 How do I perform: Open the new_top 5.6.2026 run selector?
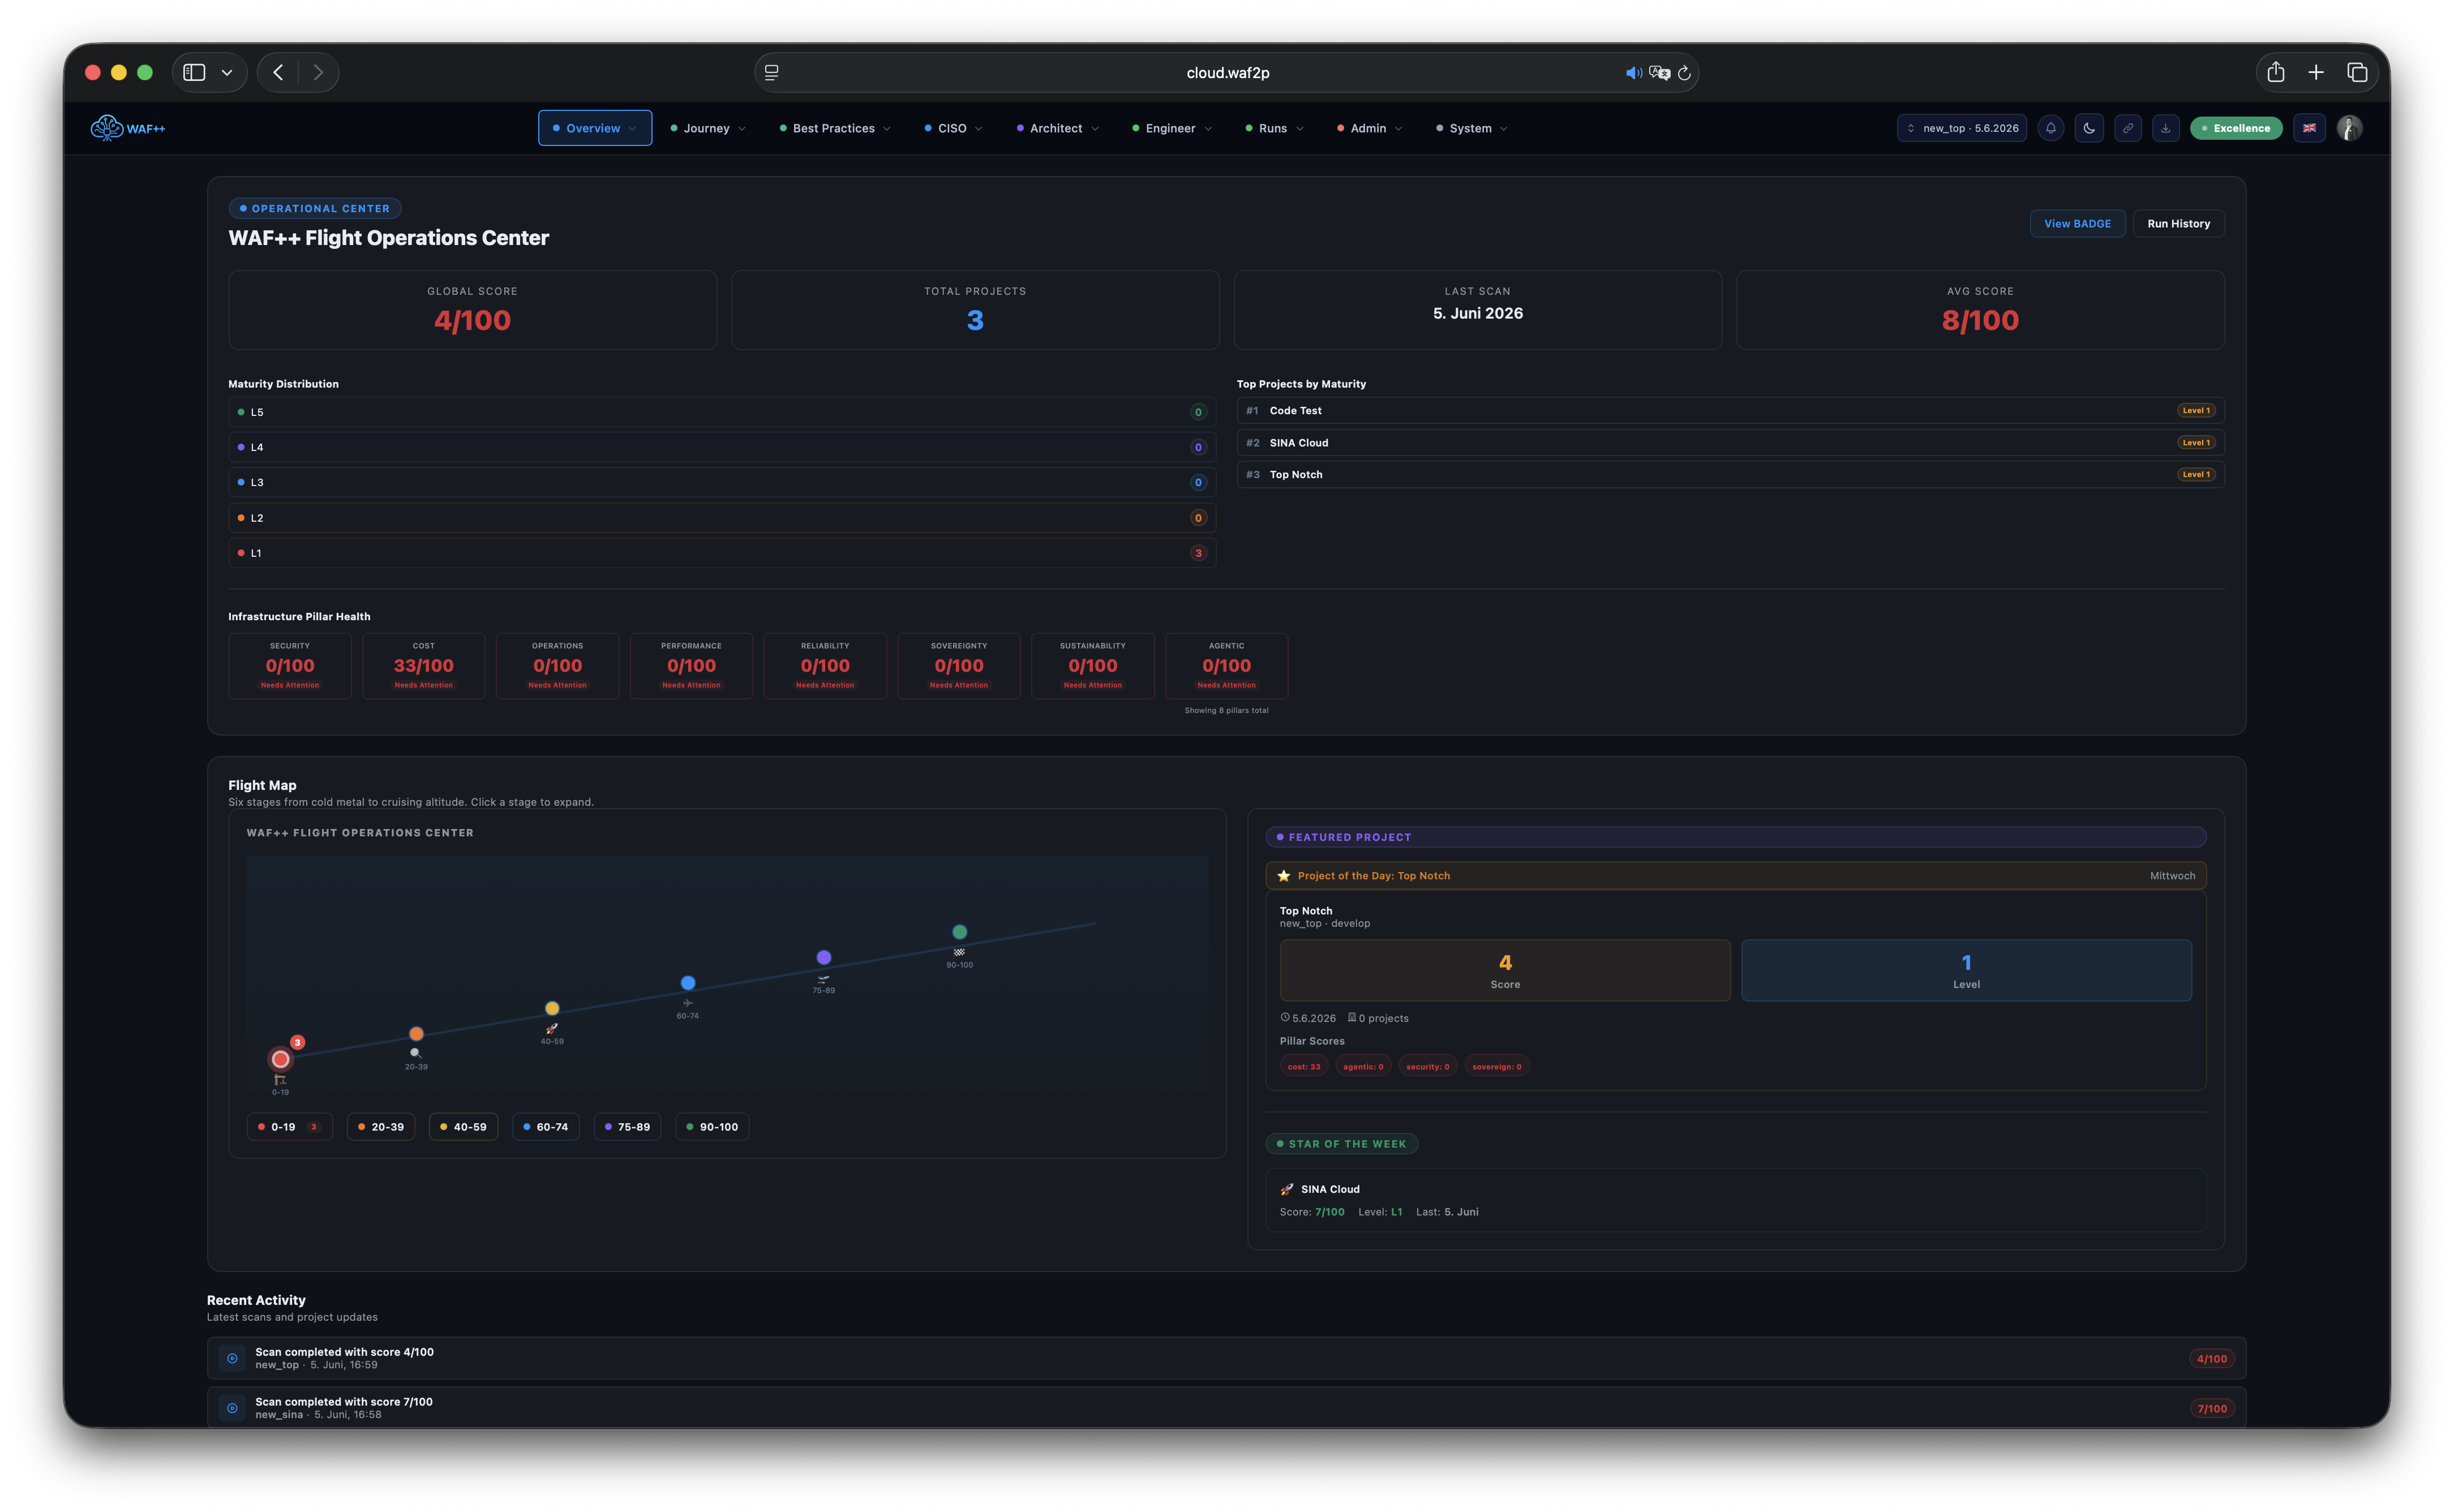(x=1962, y=128)
